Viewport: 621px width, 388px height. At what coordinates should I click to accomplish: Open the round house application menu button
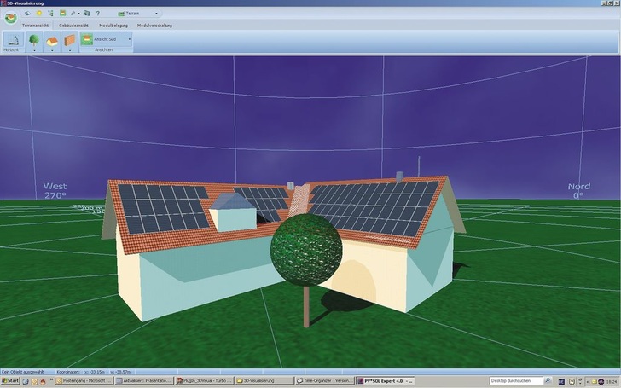(11, 17)
